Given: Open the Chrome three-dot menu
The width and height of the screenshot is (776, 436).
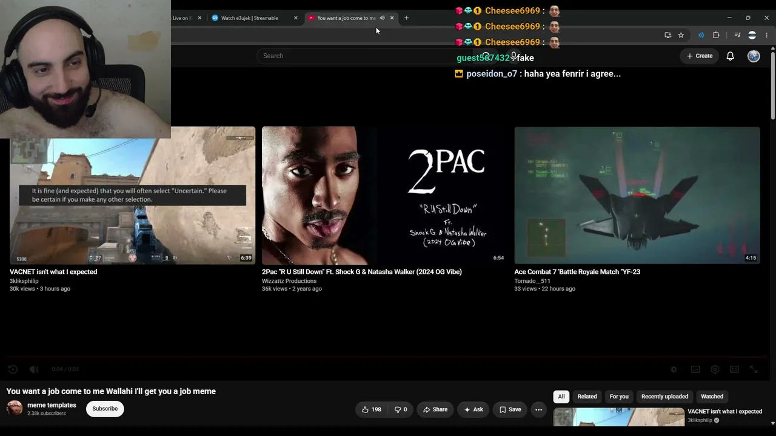Looking at the screenshot, I should pos(766,35).
